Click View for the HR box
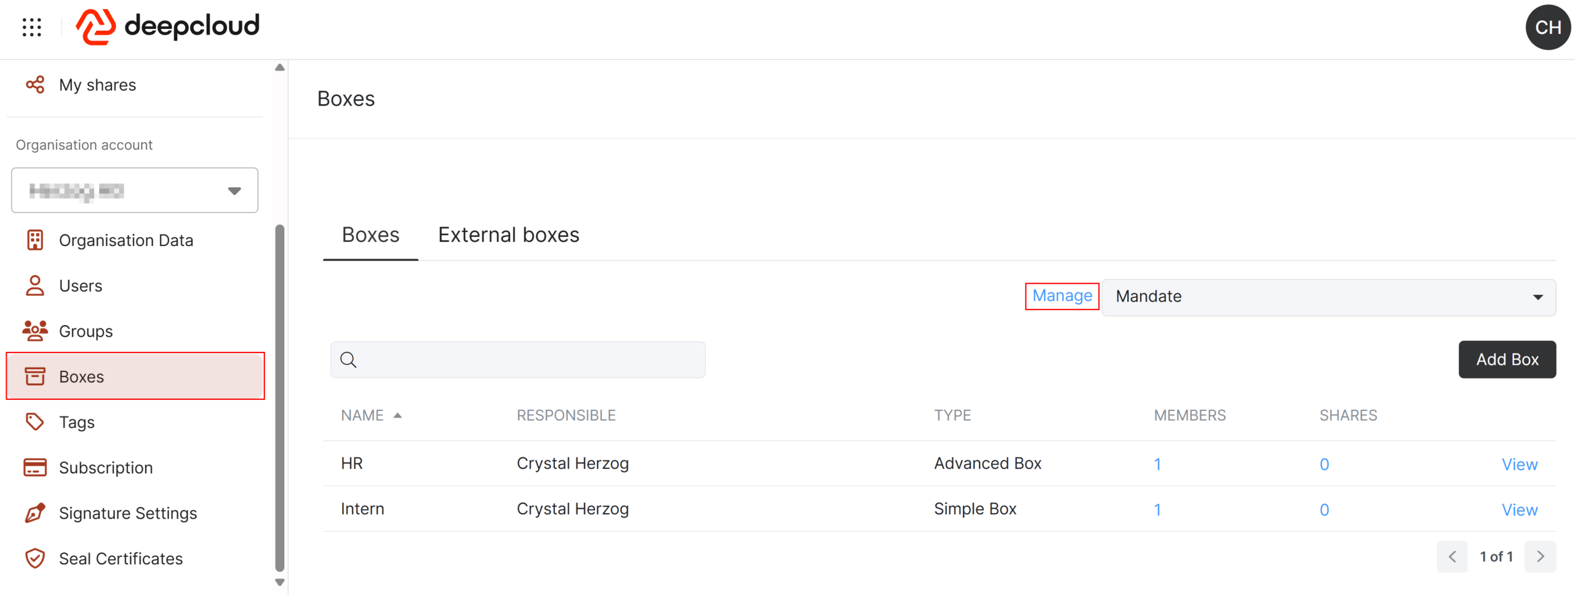Image resolution: width=1575 pixels, height=595 pixels. click(x=1520, y=465)
